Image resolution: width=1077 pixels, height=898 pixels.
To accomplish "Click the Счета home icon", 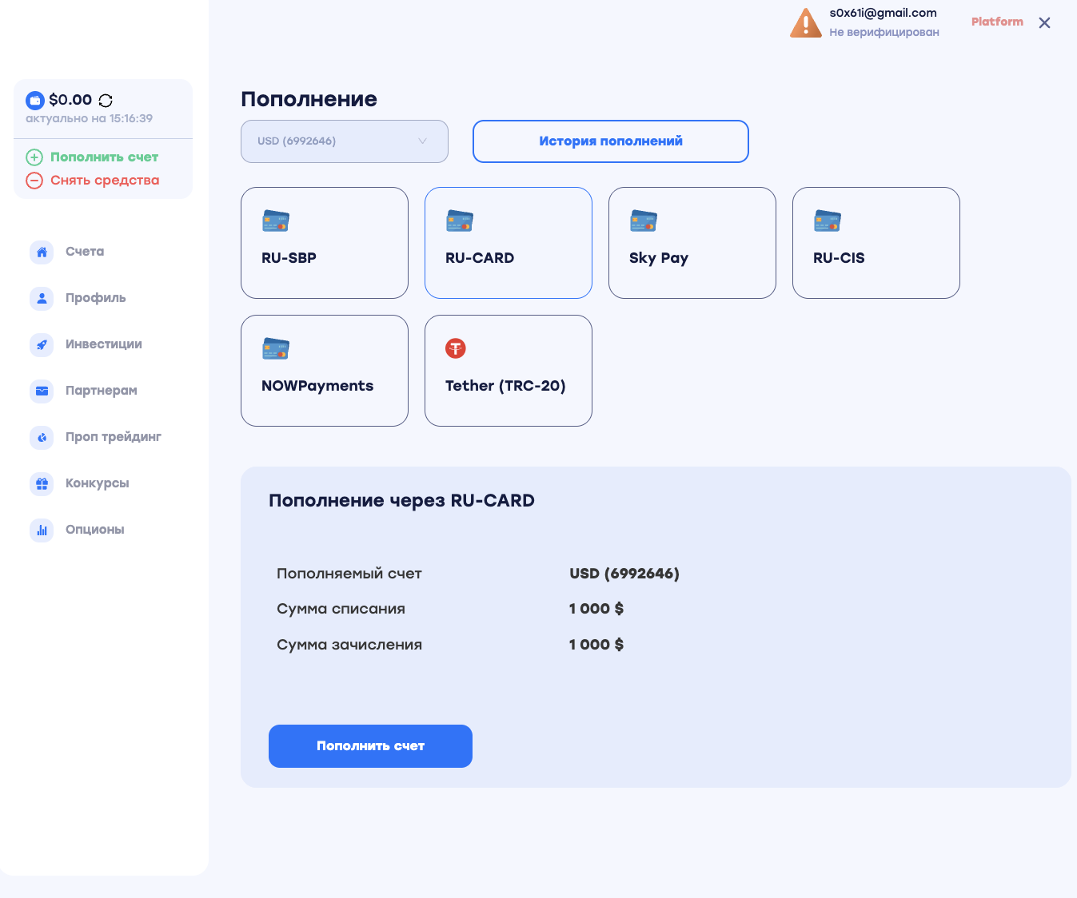I will tap(42, 252).
